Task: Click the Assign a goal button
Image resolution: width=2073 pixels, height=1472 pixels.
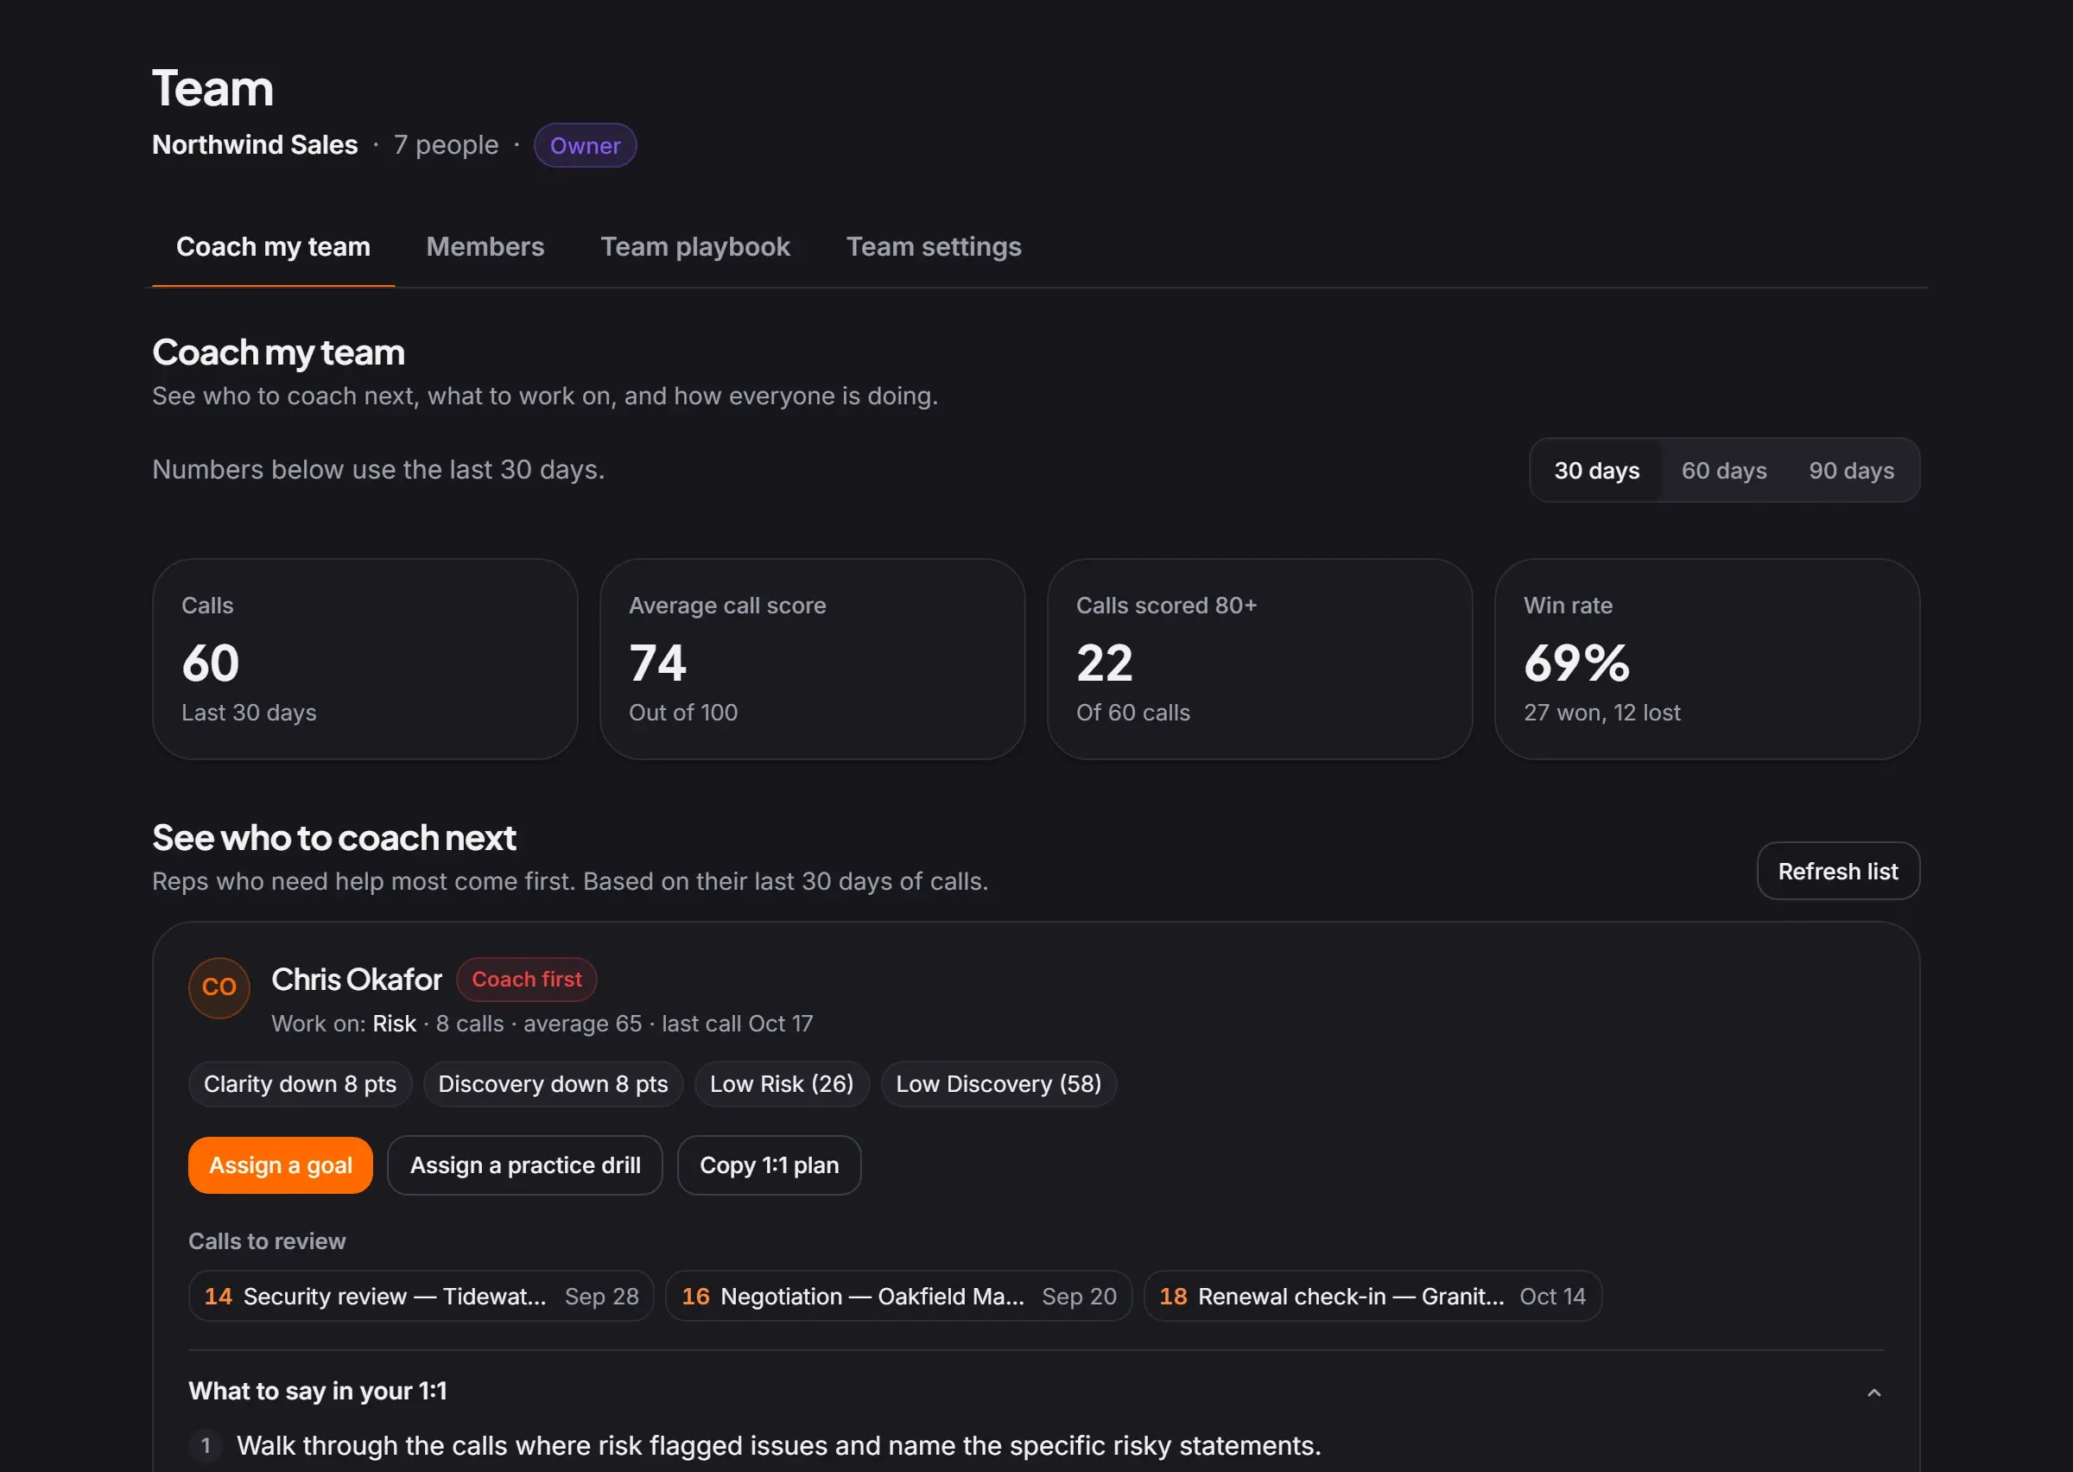Action: pos(280,1164)
